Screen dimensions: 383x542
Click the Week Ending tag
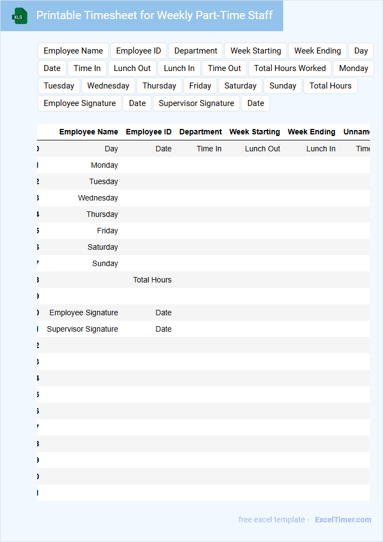click(x=318, y=51)
